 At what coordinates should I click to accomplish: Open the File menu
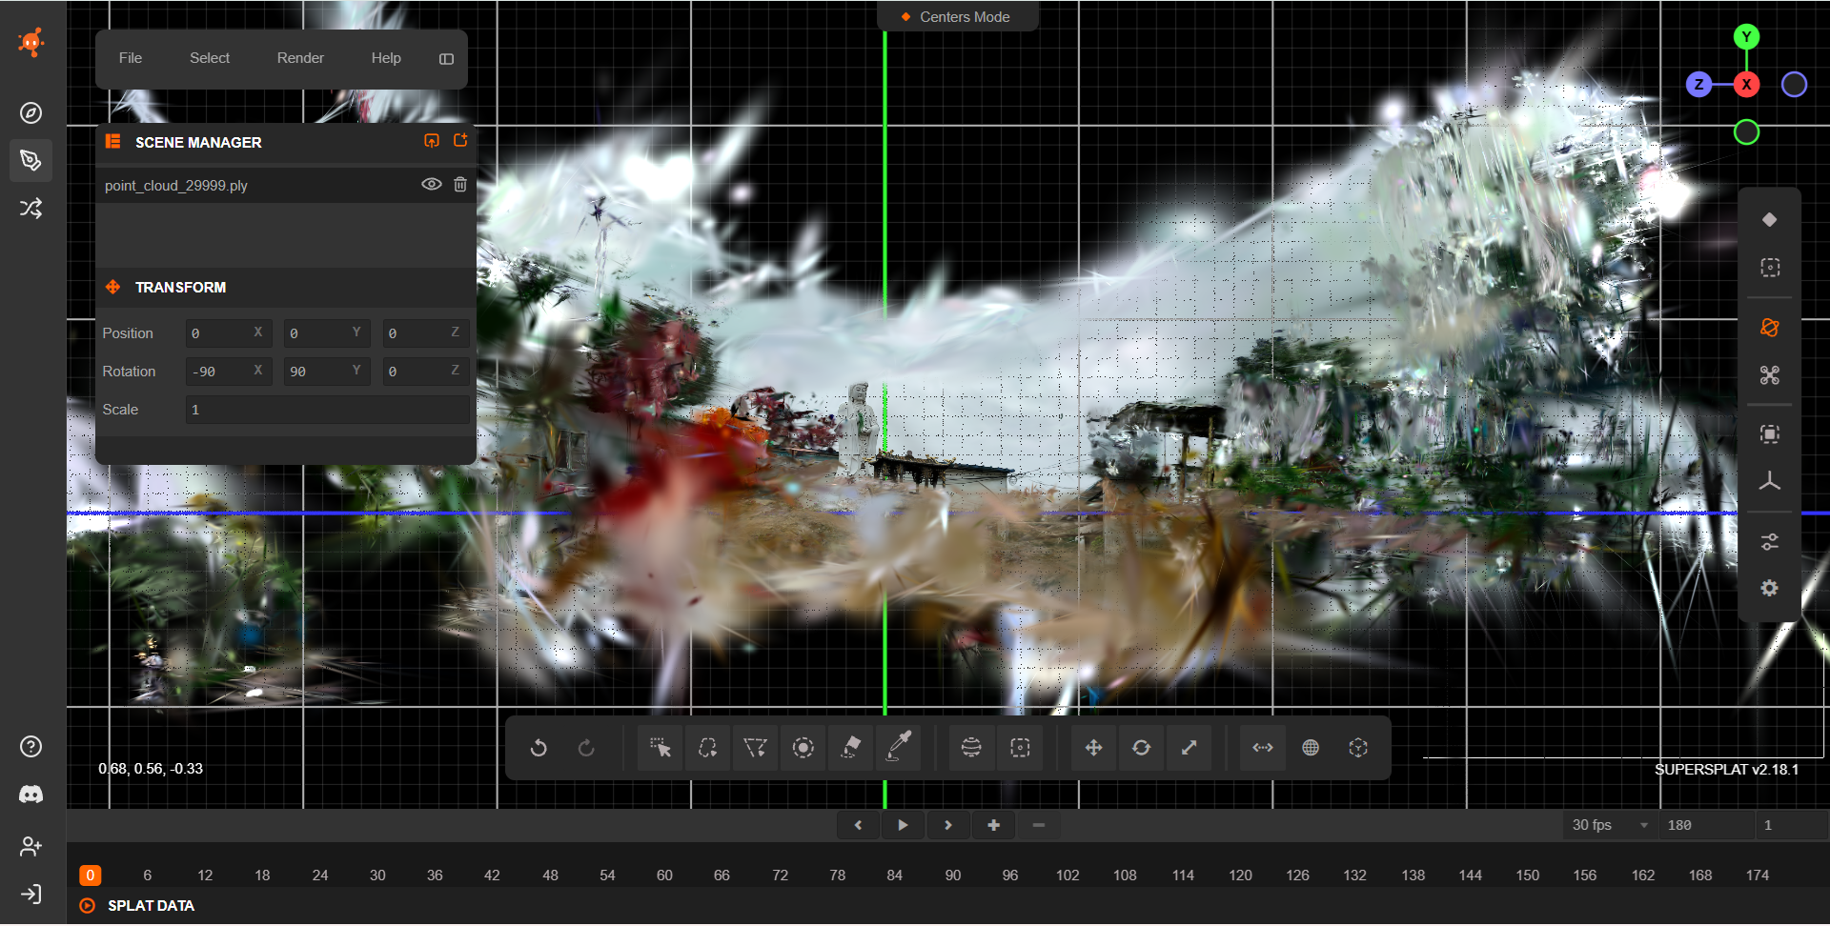coord(131,58)
